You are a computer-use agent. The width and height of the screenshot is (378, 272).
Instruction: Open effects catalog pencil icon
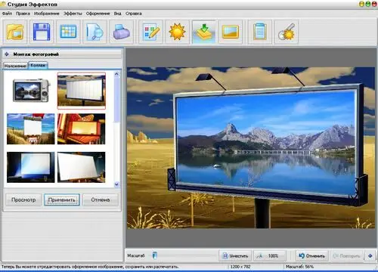point(150,32)
